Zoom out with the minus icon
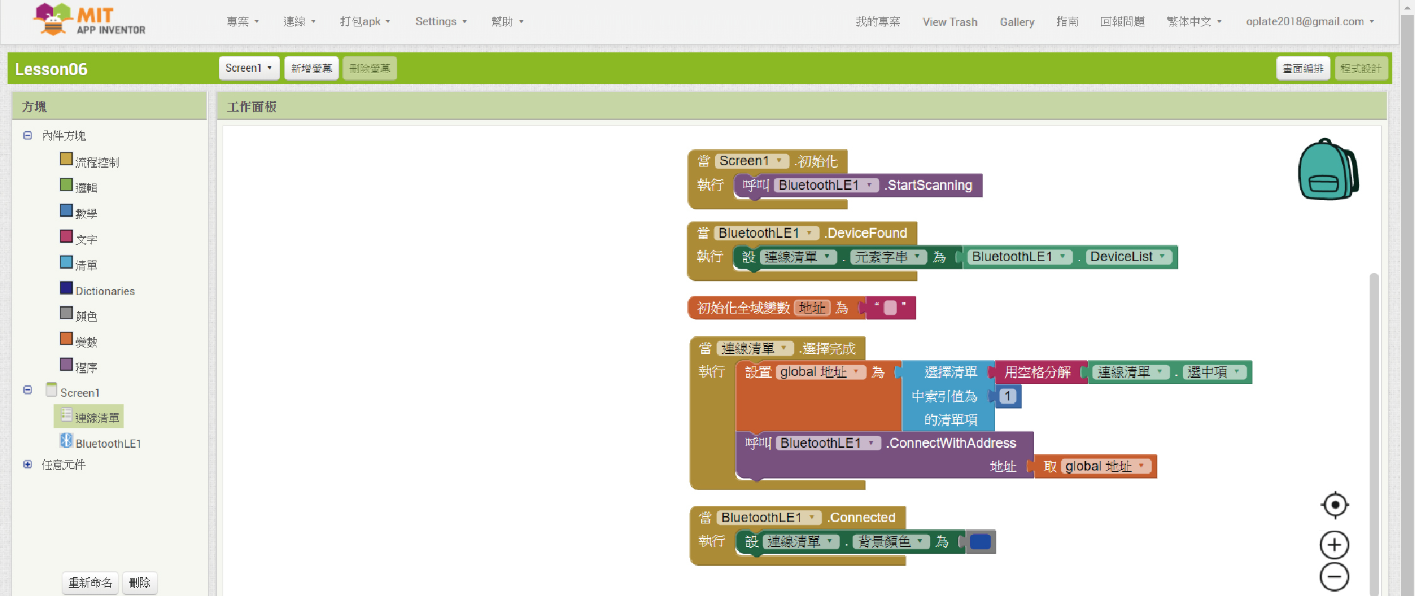Viewport: 1415px width, 596px height. (1334, 577)
